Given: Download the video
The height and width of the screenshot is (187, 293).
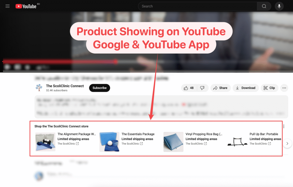Looking at the screenshot, I should click(x=246, y=88).
